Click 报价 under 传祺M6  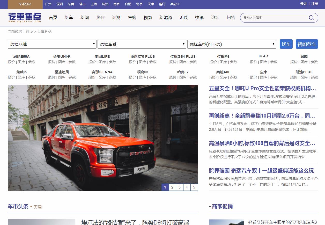click(x=213, y=62)
